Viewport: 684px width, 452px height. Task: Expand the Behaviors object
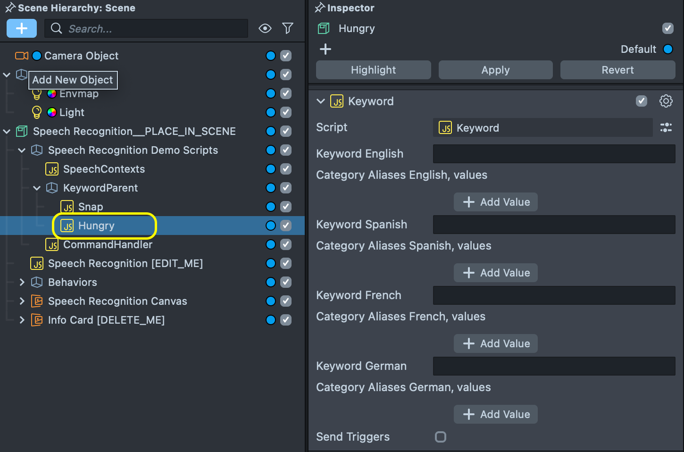[x=22, y=282]
